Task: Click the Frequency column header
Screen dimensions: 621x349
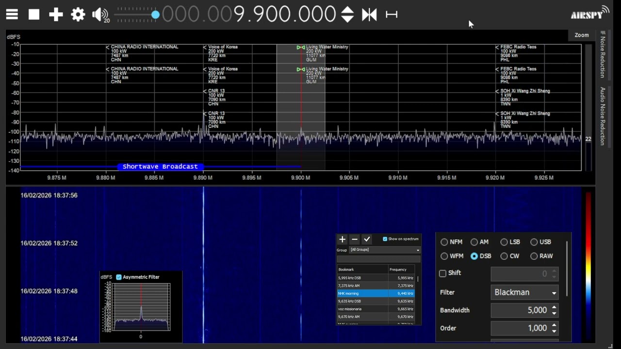Action: tap(401, 270)
